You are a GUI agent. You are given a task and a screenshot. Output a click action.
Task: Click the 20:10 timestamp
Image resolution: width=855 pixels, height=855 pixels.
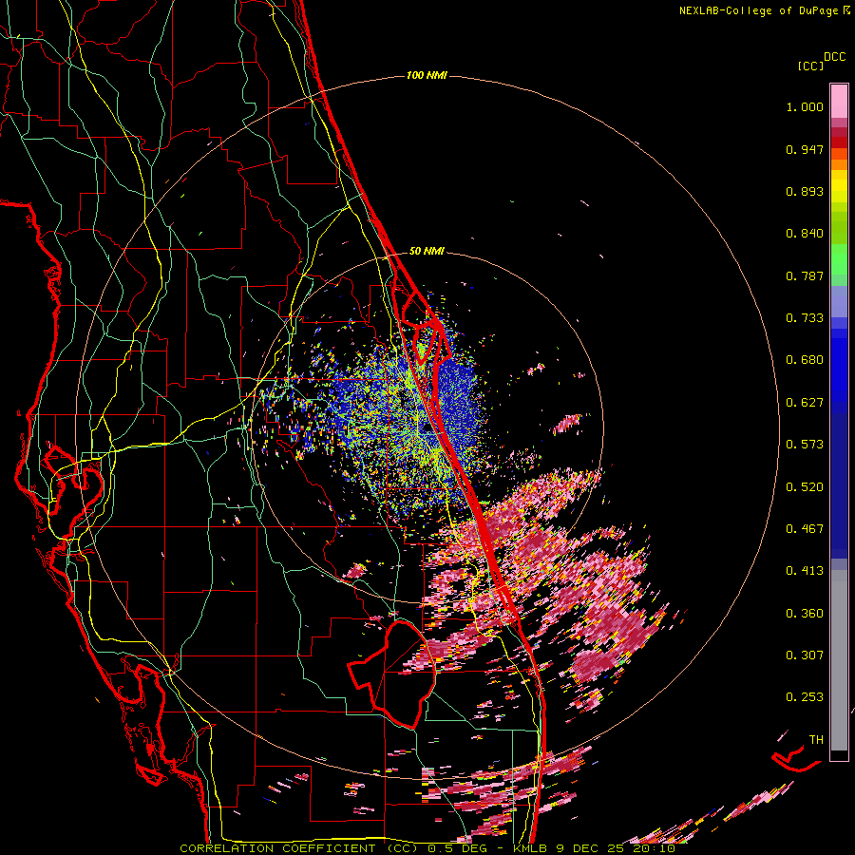click(x=654, y=848)
